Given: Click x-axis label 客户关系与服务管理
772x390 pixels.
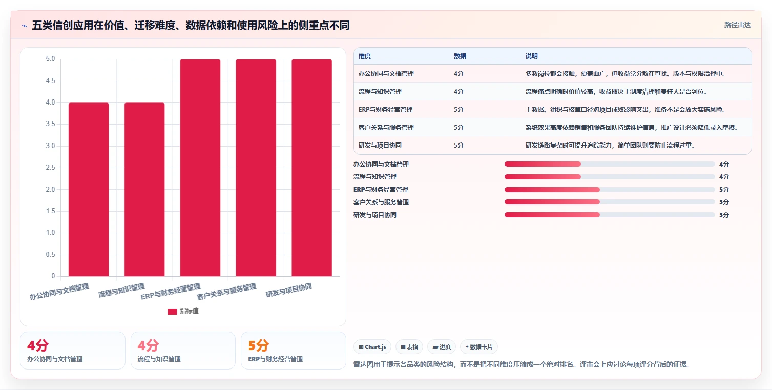Looking at the screenshot, I should pos(226,292).
